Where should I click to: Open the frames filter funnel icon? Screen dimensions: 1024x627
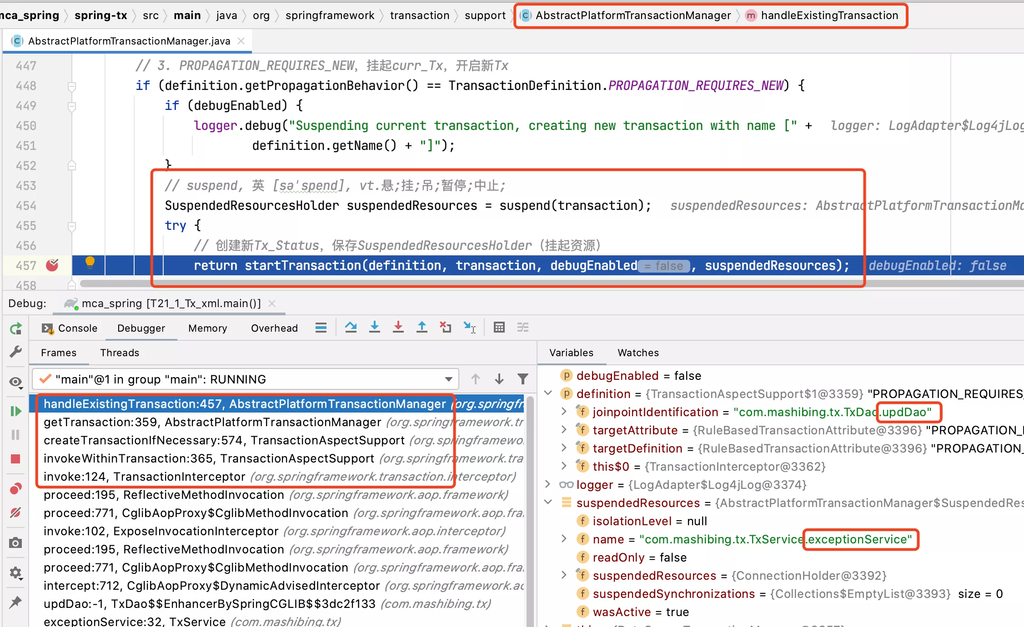pos(523,379)
